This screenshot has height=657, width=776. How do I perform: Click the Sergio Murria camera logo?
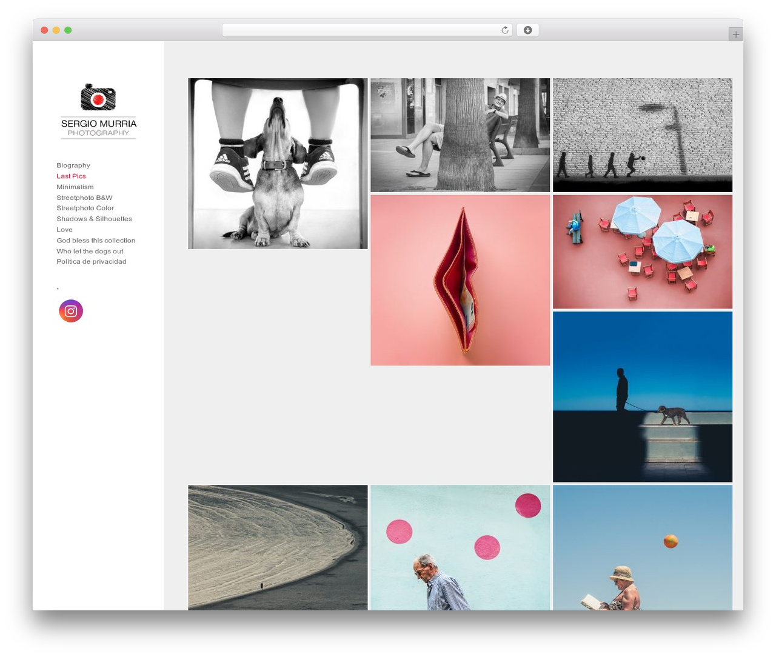click(x=98, y=97)
